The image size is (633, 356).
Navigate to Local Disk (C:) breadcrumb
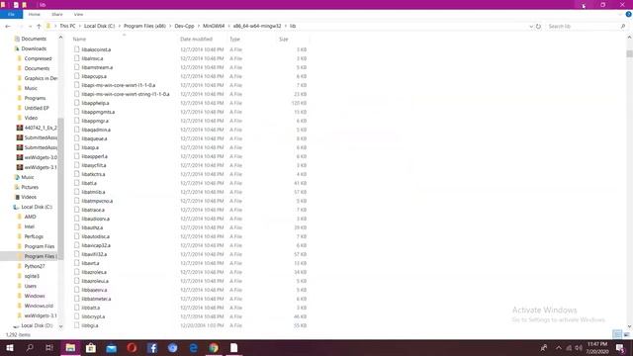point(99,26)
